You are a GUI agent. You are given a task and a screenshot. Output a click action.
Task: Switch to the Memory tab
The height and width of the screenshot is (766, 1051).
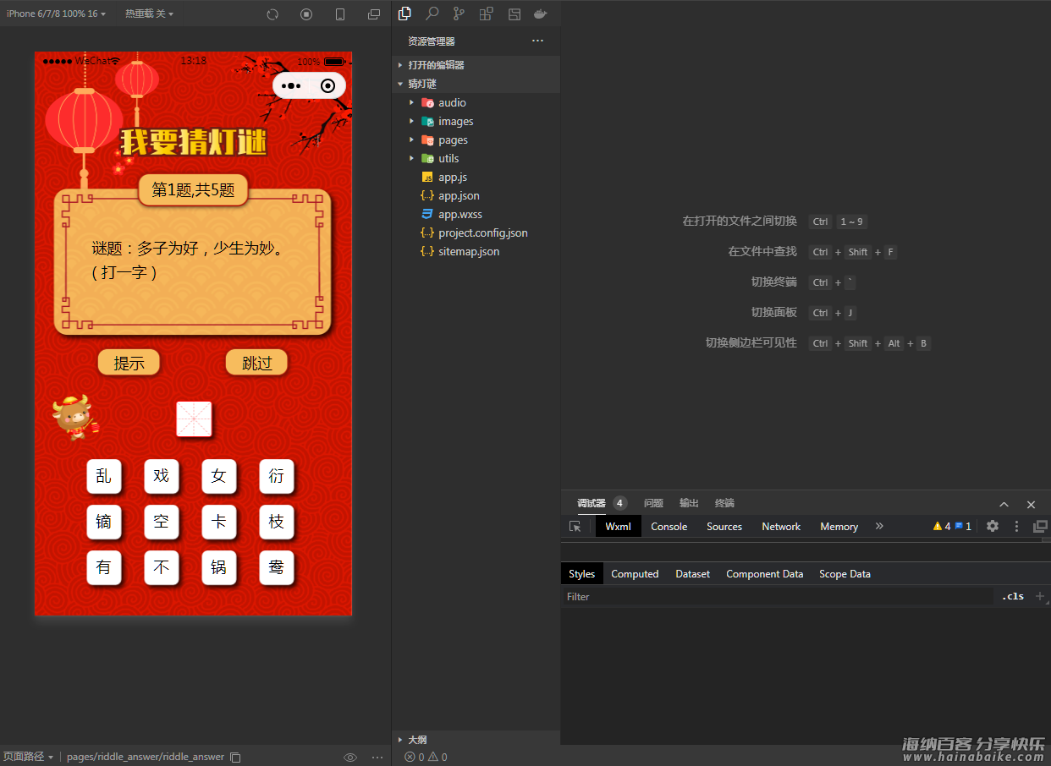pos(839,526)
